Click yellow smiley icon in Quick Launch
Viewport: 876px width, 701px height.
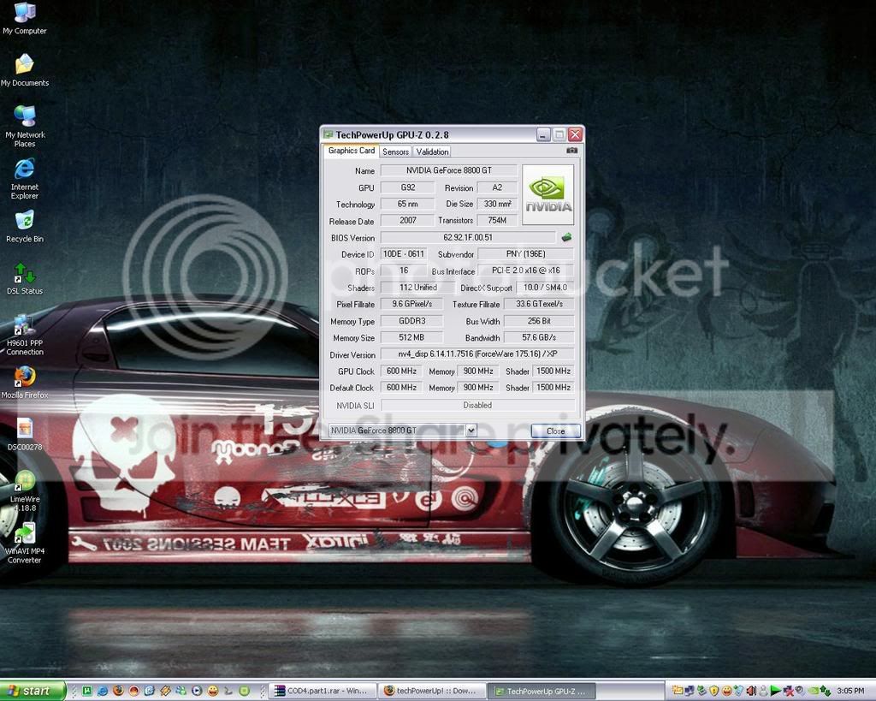(x=213, y=691)
